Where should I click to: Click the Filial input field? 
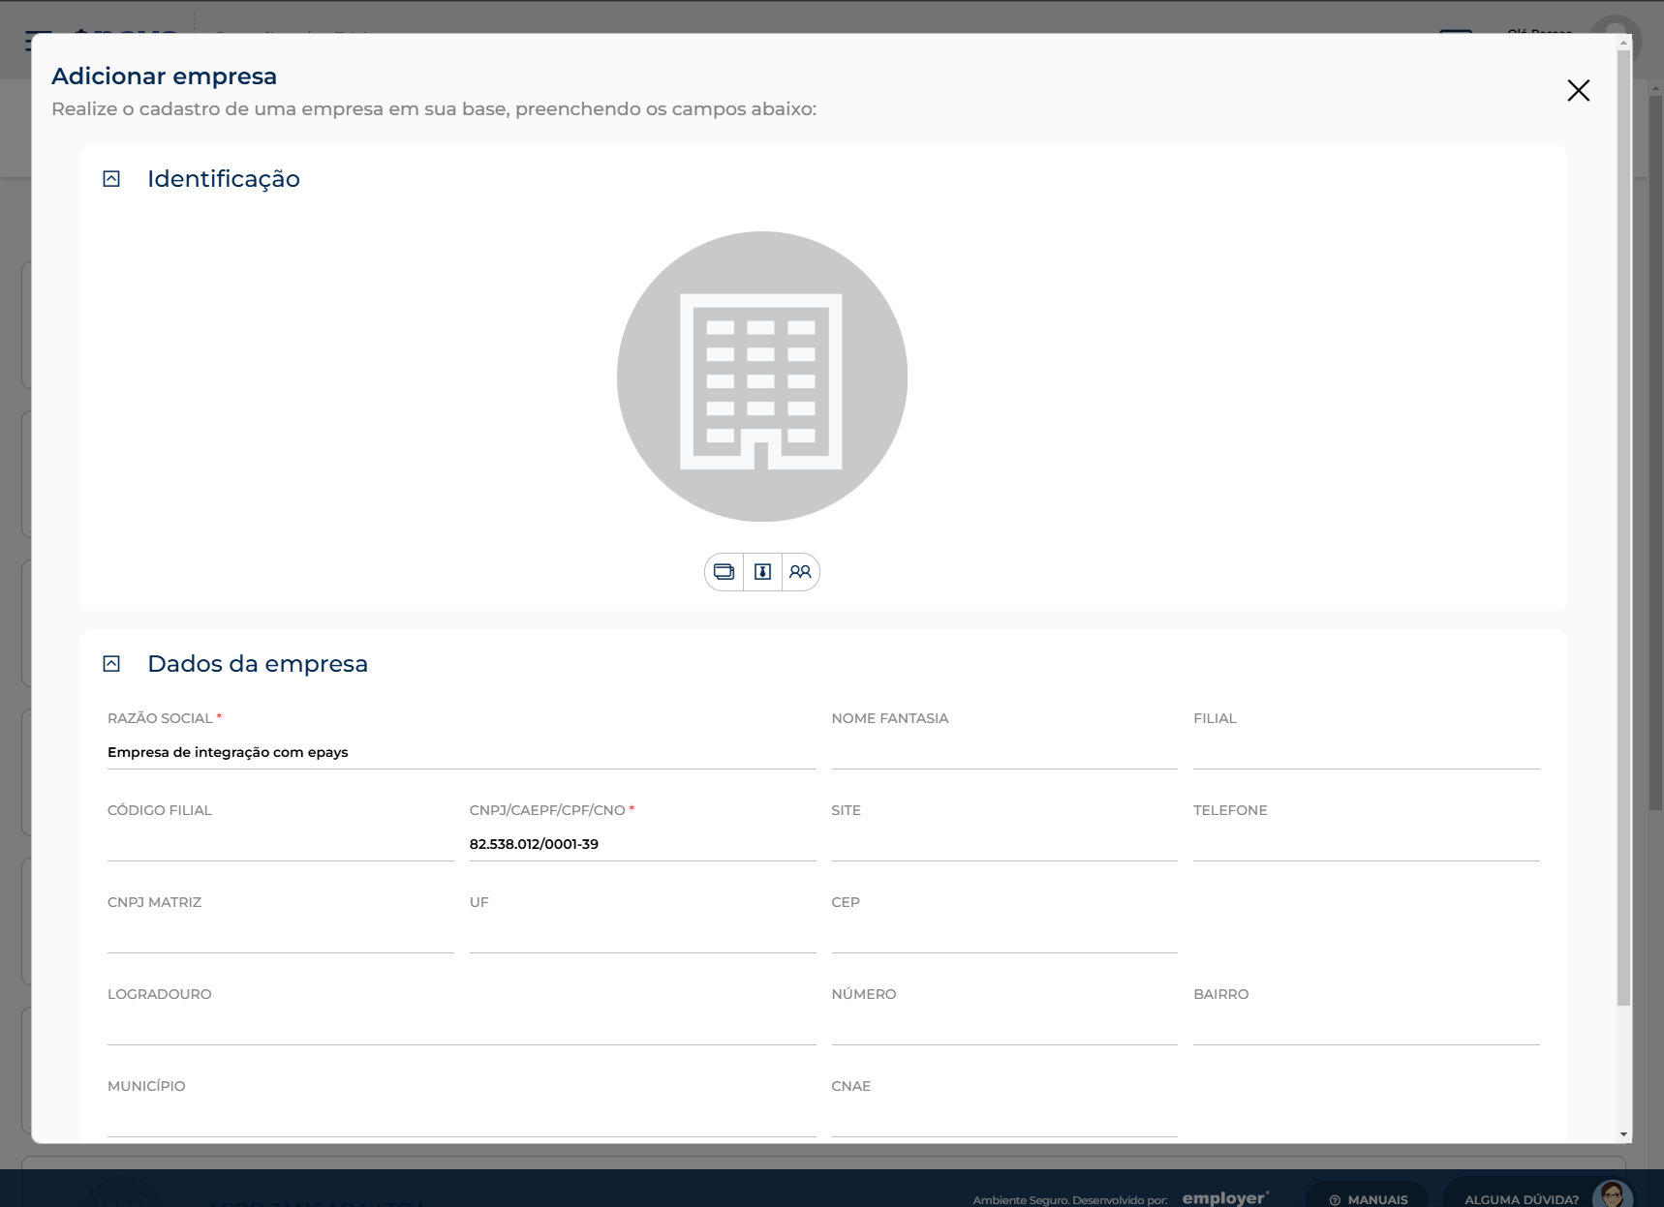[x=1366, y=752]
